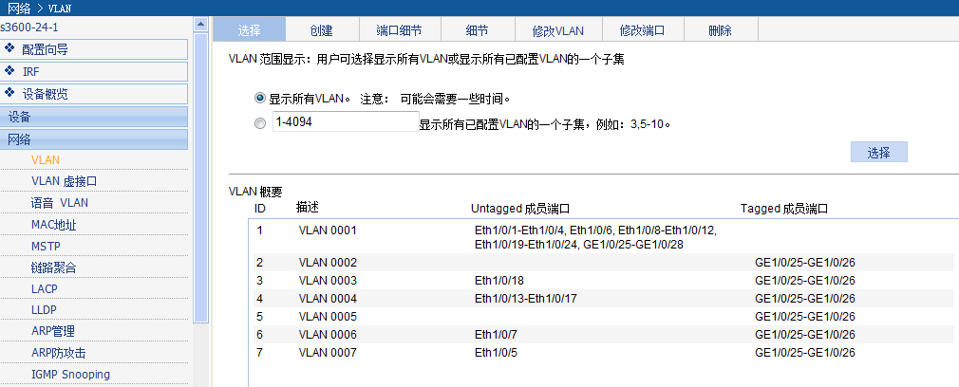Screen dimensions: 959x387
Task: Open VLAN 虚接口 in the sidebar
Action: [x=65, y=181]
